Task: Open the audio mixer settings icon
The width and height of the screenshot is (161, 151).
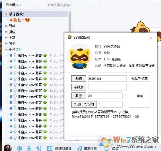Action: [38, 148]
